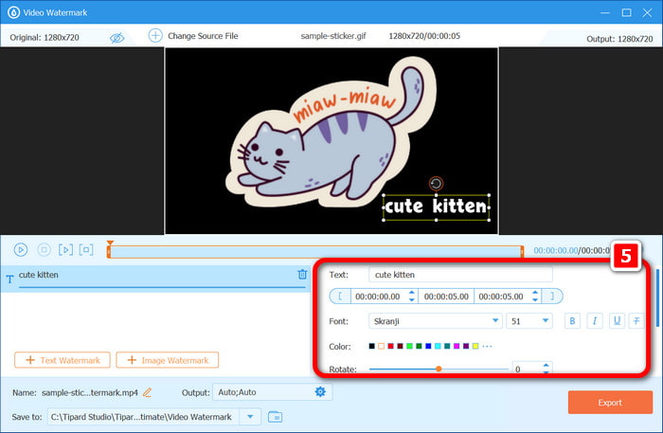Select the cyan color swatch
663x433 pixels.
[438, 346]
